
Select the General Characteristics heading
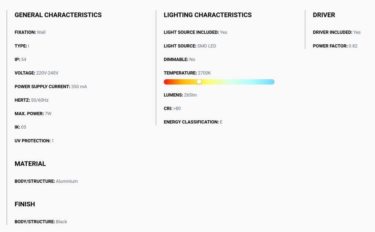(x=58, y=15)
